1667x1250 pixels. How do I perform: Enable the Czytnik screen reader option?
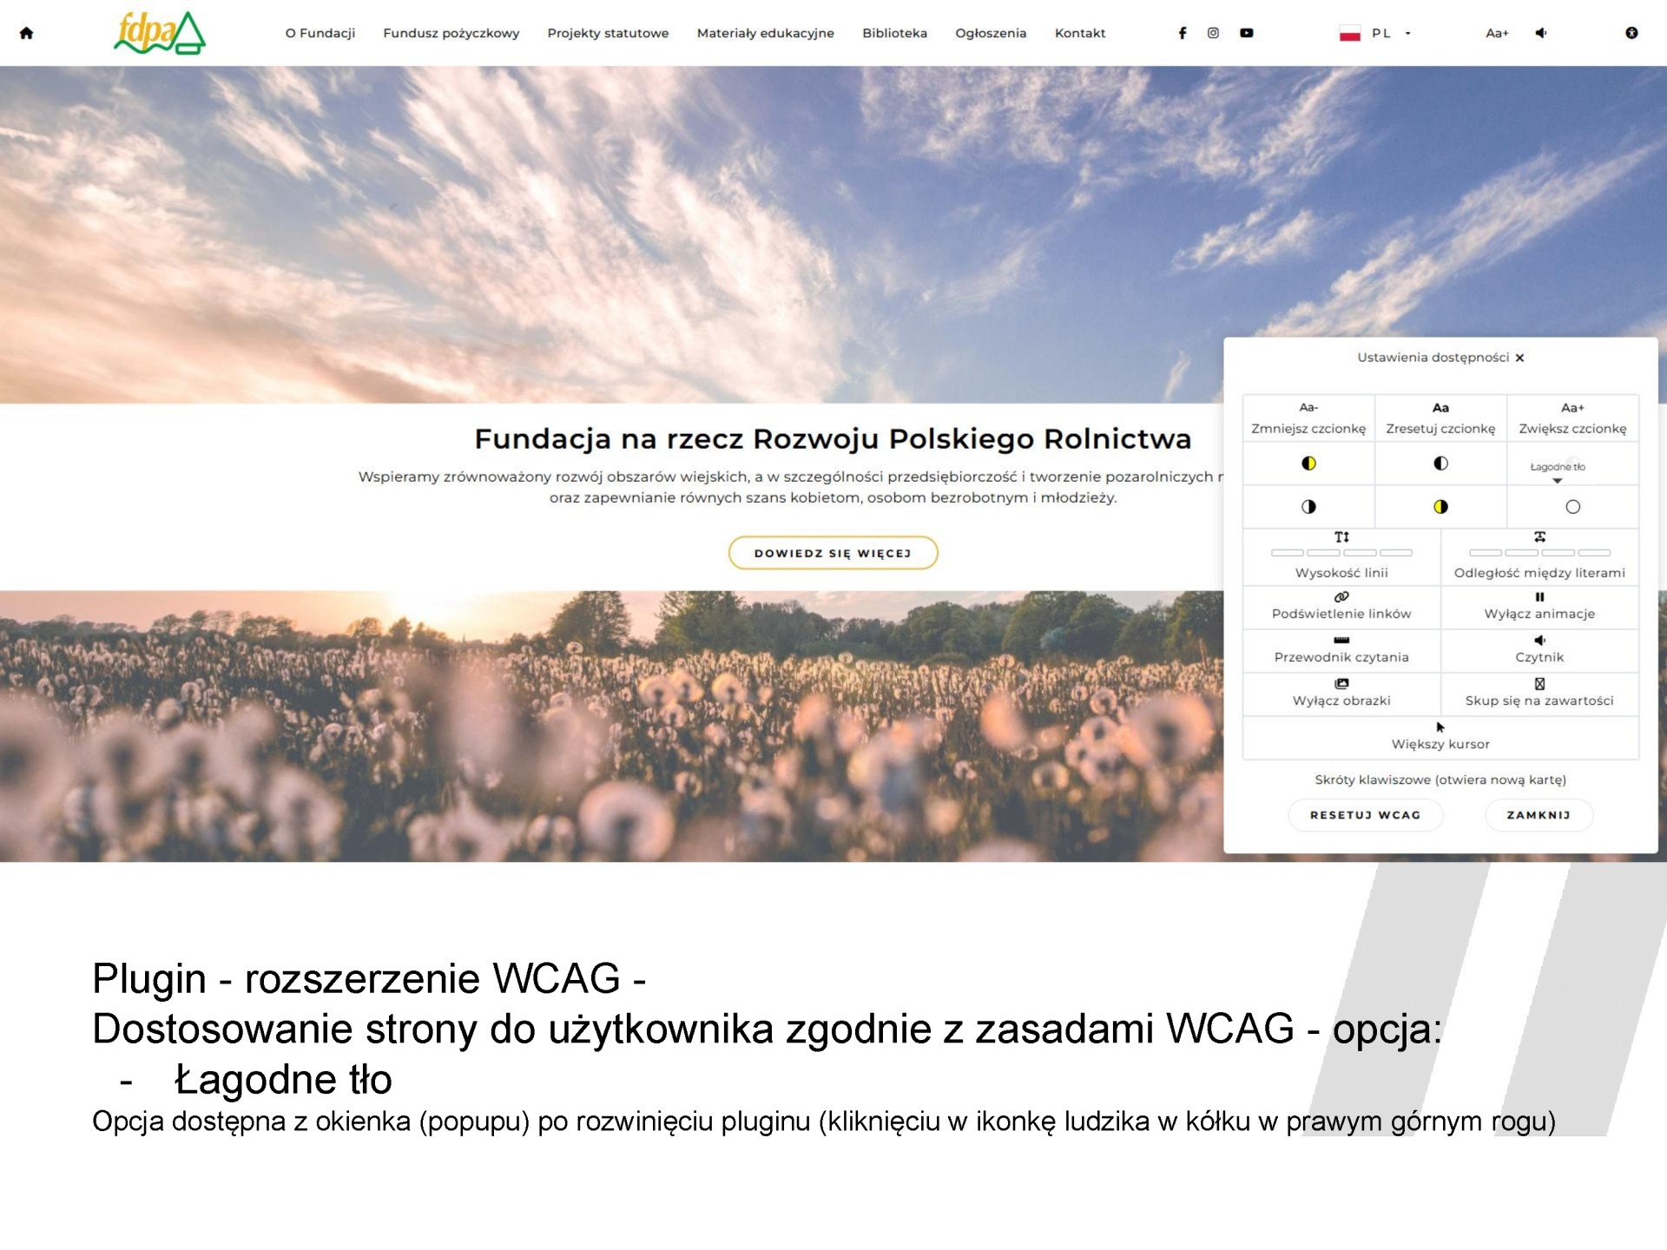pos(1539,649)
